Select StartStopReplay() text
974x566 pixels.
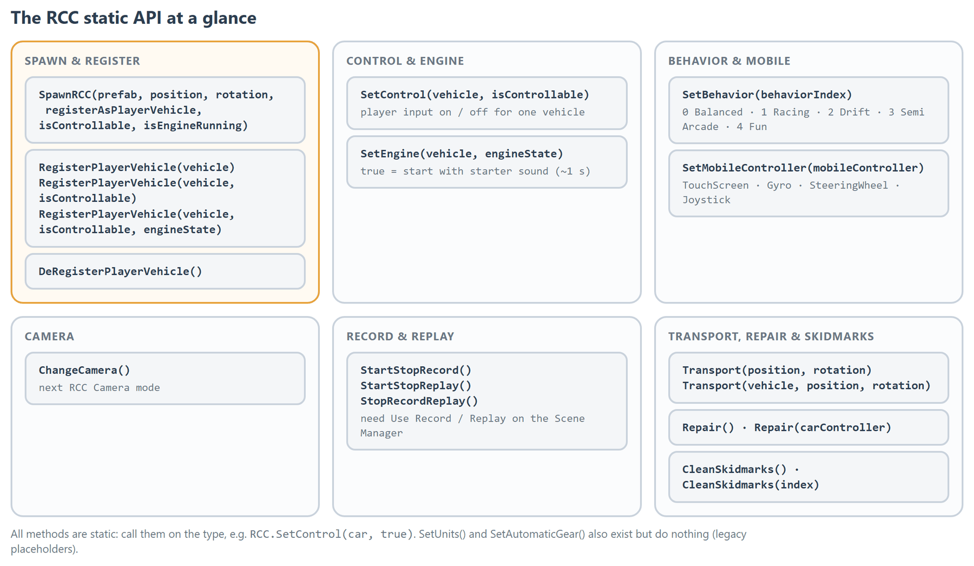point(416,386)
